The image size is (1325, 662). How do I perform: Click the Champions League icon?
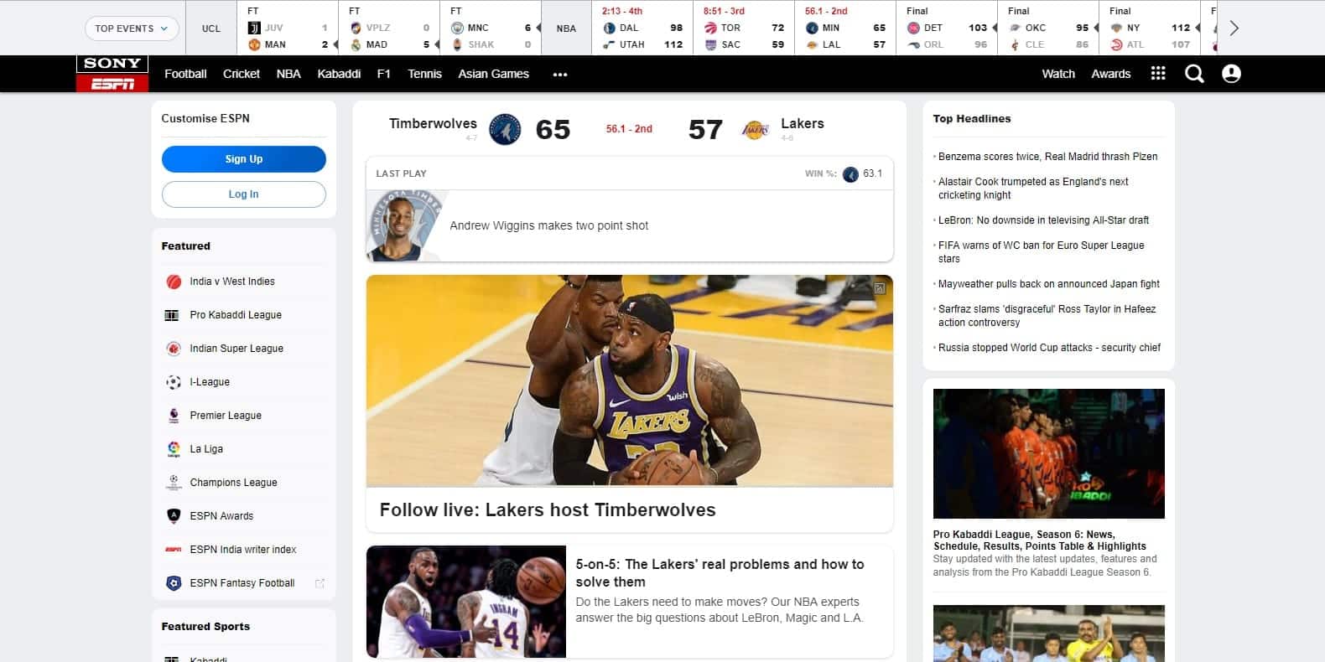pyautogui.click(x=174, y=483)
